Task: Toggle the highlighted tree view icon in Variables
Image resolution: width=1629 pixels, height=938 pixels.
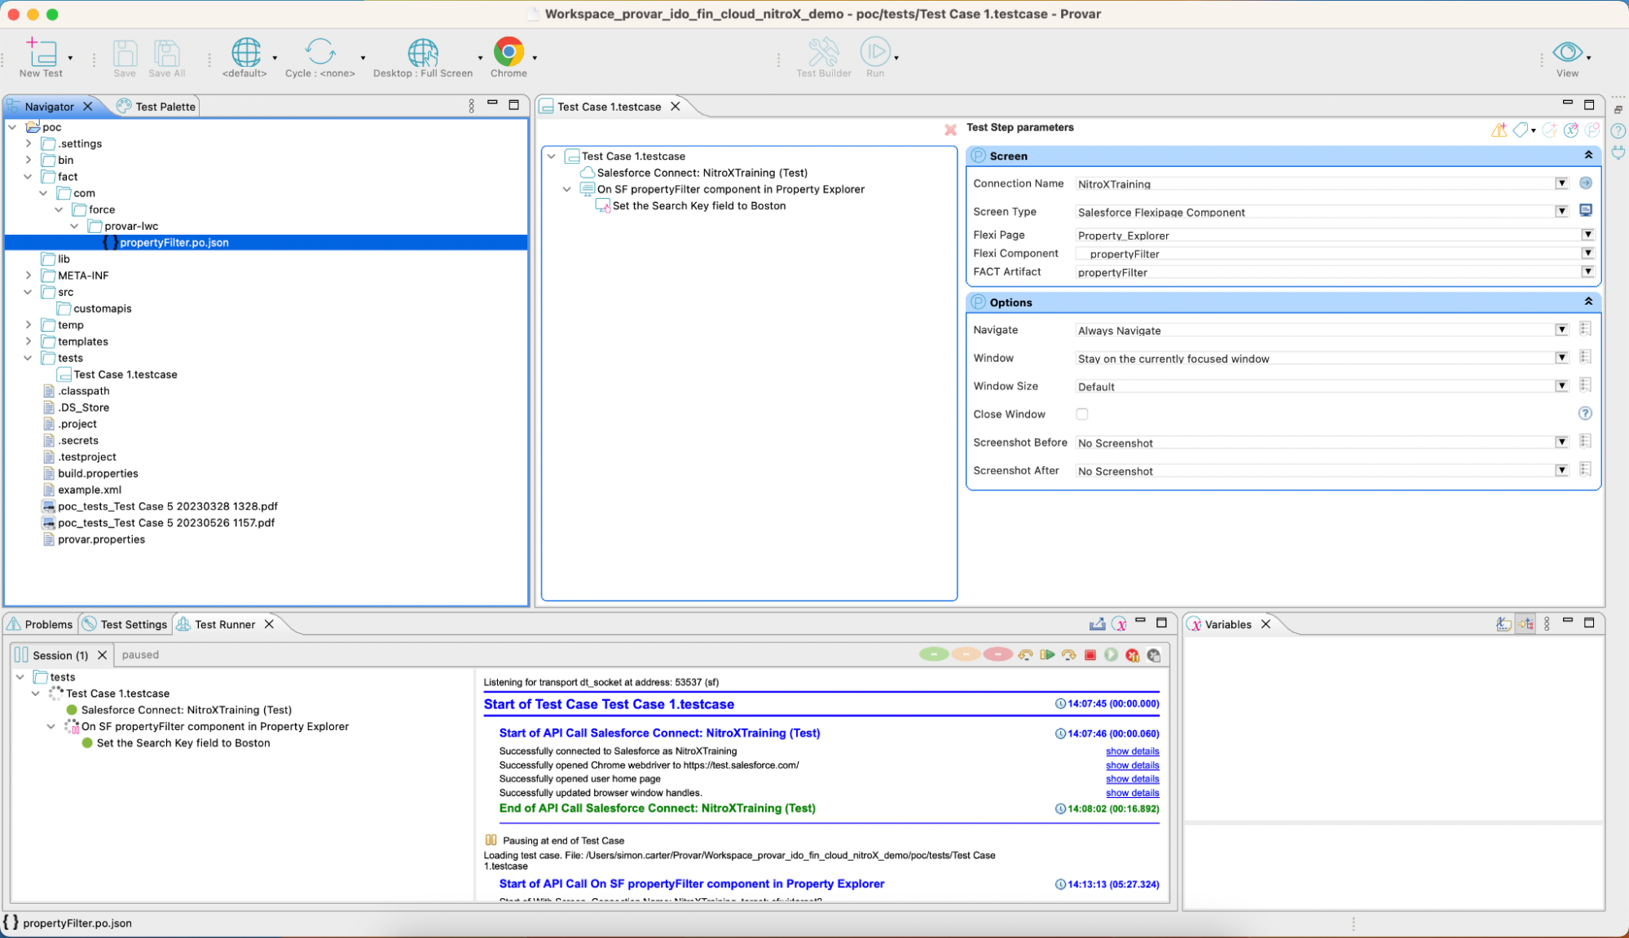Action: point(1525,624)
